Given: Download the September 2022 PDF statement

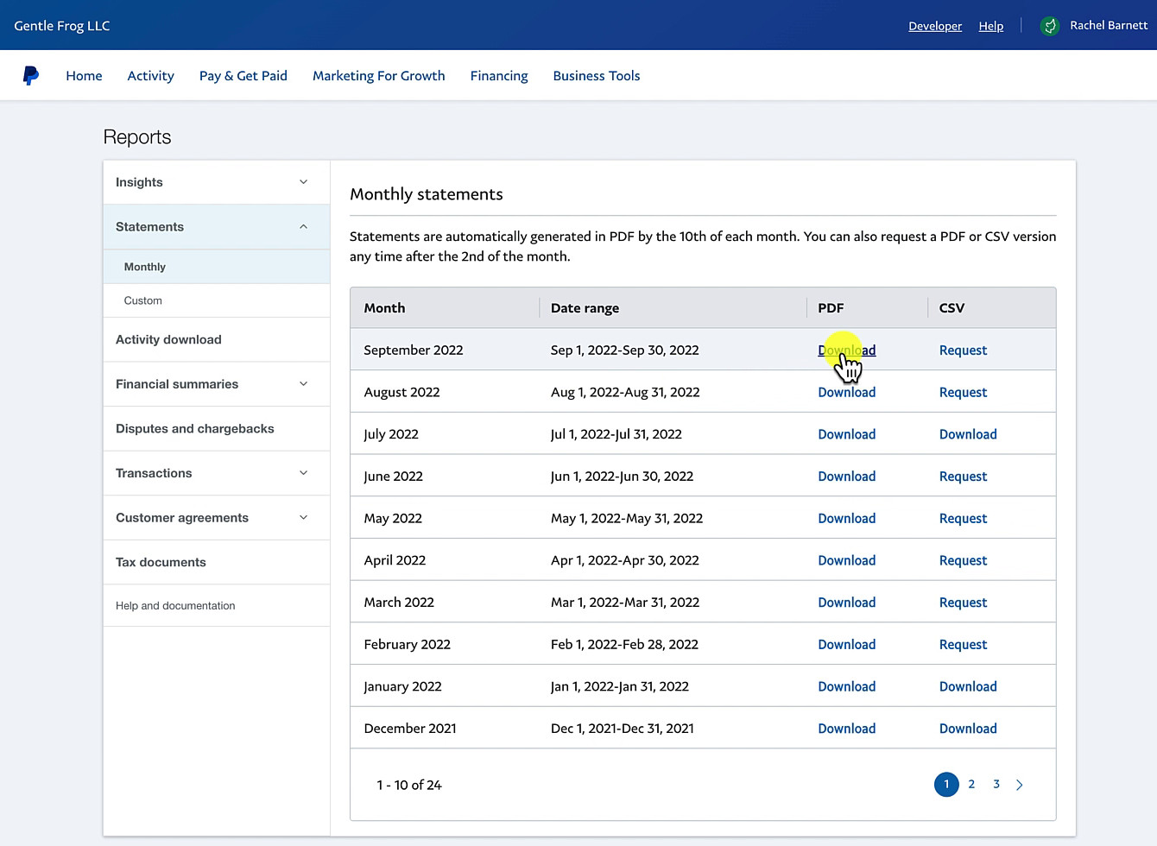Looking at the screenshot, I should point(846,350).
